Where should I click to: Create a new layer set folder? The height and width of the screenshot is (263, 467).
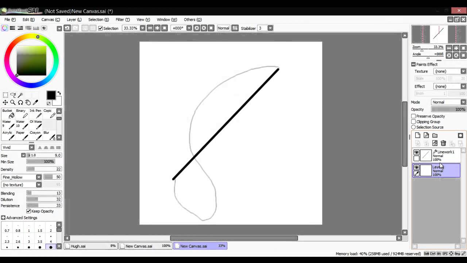[435, 136]
